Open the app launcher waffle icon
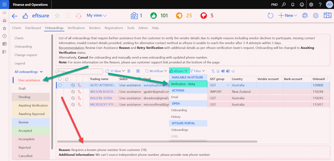Image resolution: width=334 pixels, height=161 pixels. [x=4, y=4]
